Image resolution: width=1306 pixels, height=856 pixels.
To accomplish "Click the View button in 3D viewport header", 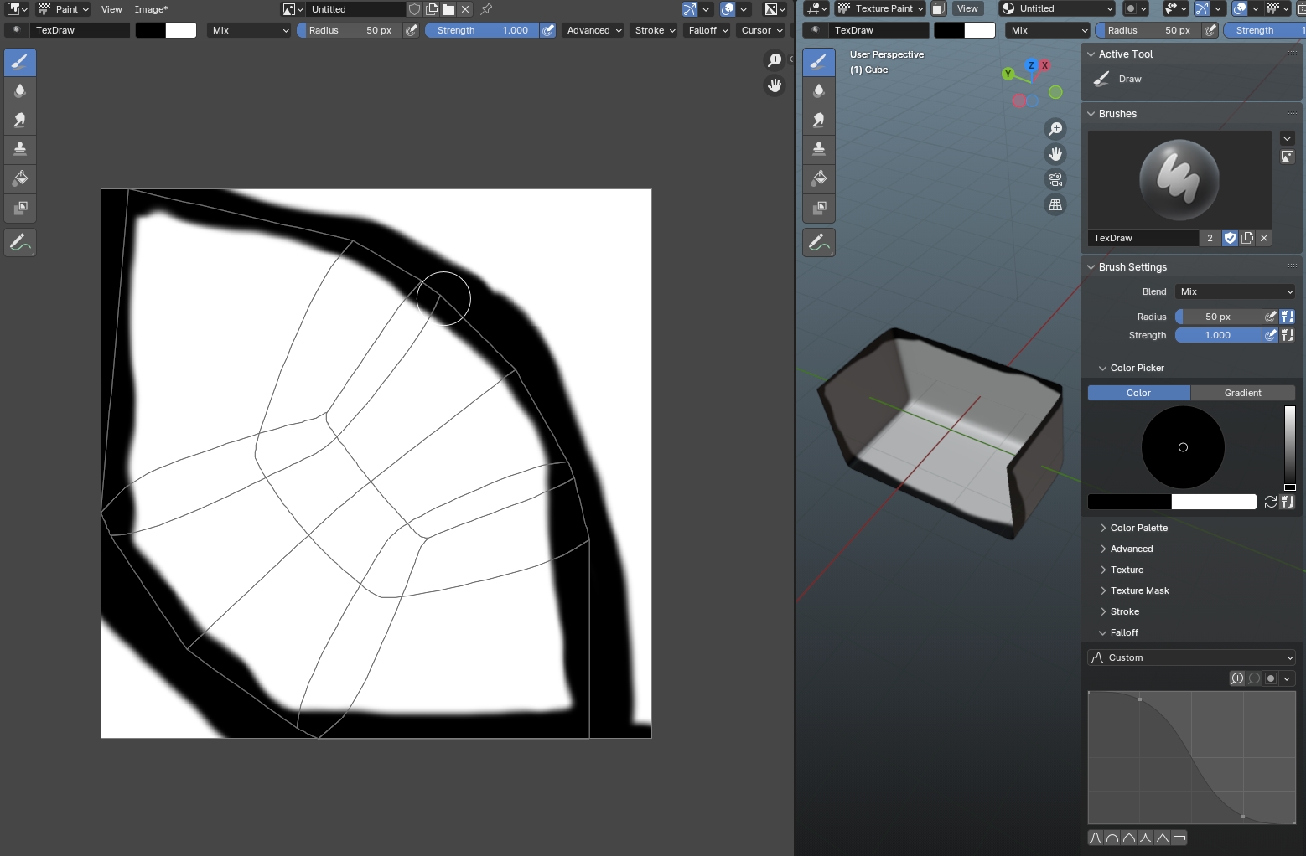I will click(967, 8).
